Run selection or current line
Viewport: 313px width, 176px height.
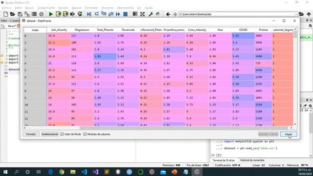click(73, 14)
